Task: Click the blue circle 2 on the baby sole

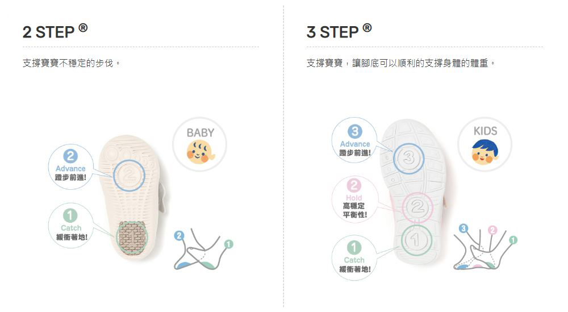Action: pos(130,176)
